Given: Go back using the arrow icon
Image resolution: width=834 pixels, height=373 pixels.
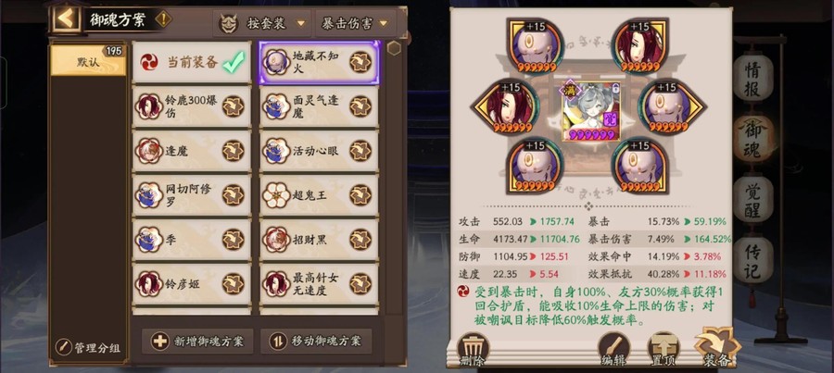Looking at the screenshot, I should pos(66,19).
